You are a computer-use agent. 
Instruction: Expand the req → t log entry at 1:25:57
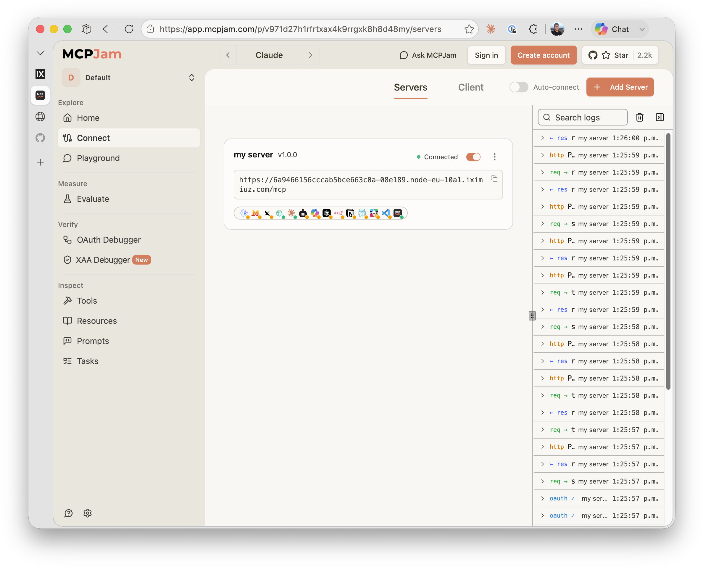click(x=599, y=429)
